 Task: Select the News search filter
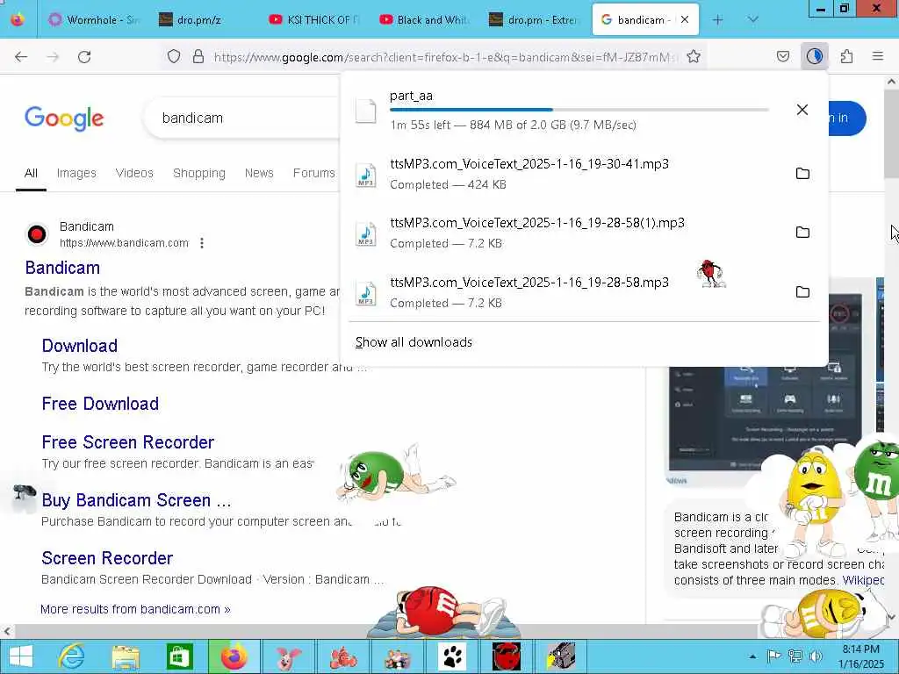(259, 173)
